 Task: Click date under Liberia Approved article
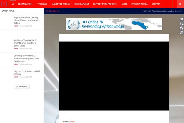coord(26,64)
